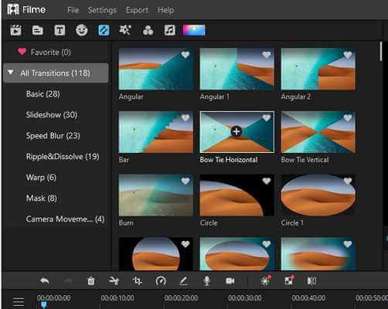Open the Settings menu
The height and width of the screenshot is (309, 388).
coord(102,10)
